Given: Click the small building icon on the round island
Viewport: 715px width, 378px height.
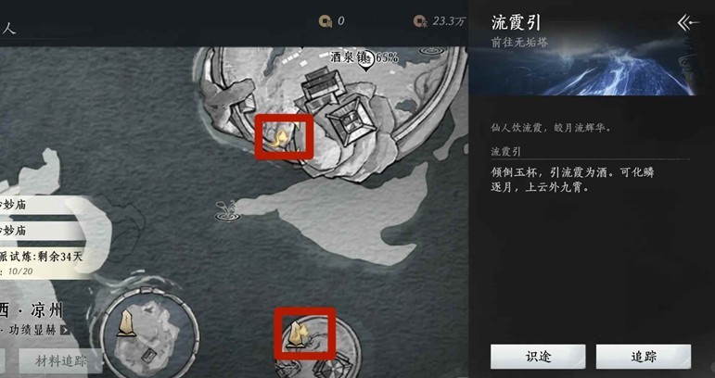Looking at the screenshot, I should tap(148, 355).
